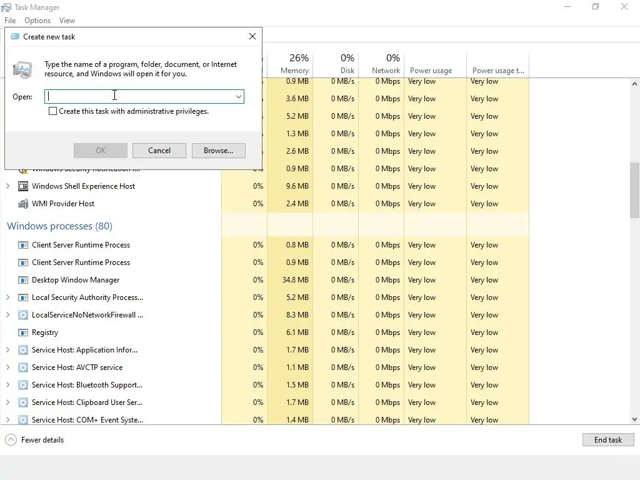Click the Browse... button

pyautogui.click(x=218, y=151)
